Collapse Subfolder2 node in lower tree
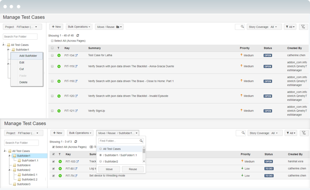The width and height of the screenshot is (310, 190). point(10,170)
